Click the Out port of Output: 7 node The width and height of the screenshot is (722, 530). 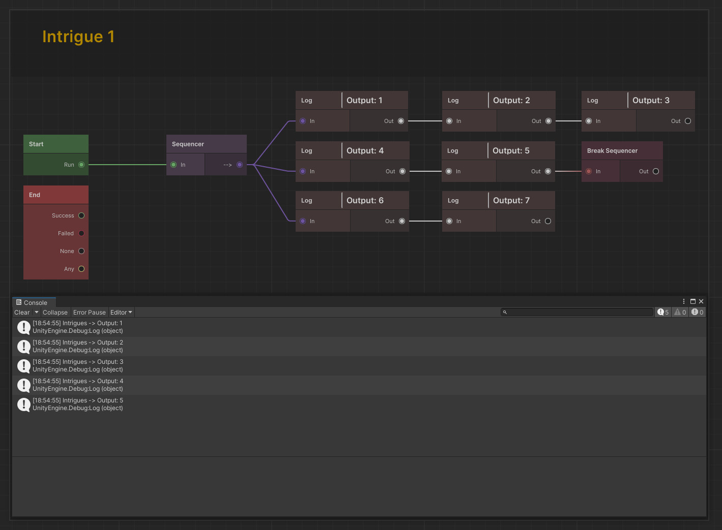point(548,221)
